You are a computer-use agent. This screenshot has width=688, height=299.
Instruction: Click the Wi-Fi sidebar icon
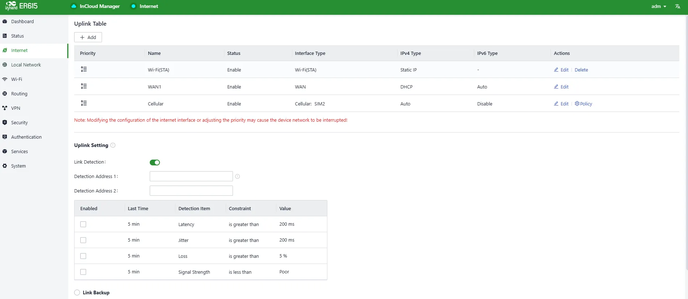click(5, 79)
